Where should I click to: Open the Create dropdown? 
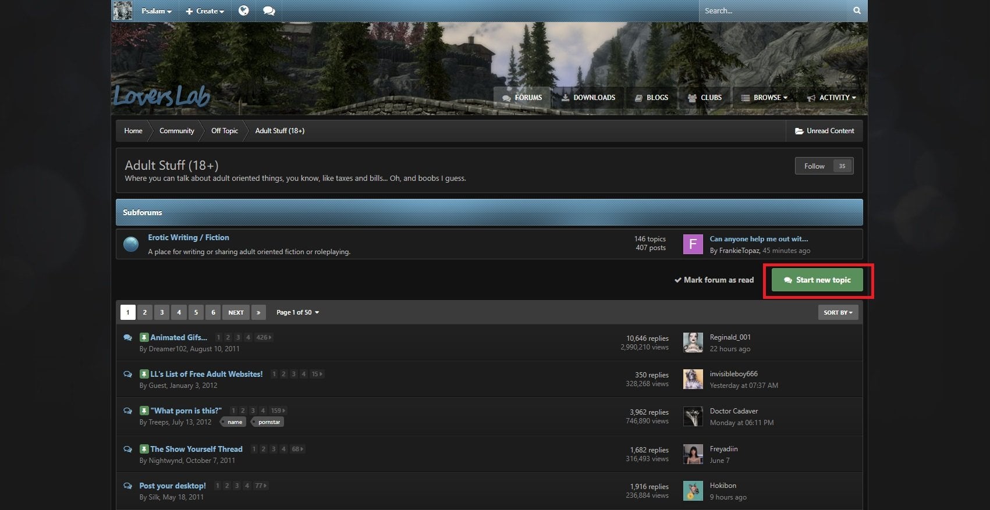pyautogui.click(x=205, y=11)
